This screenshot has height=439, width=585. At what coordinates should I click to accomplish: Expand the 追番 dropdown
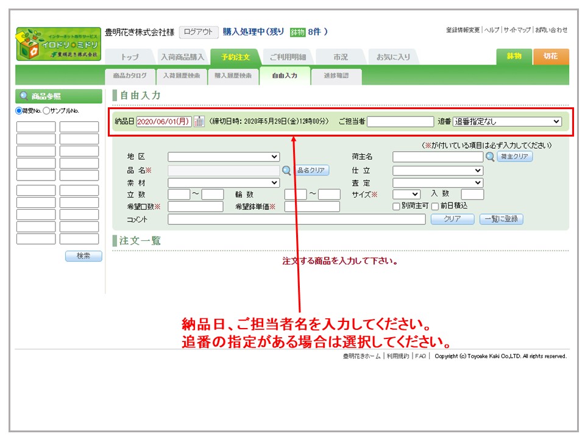507,121
